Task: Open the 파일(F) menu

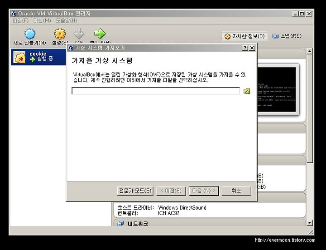Action: pyautogui.click(x=20, y=20)
